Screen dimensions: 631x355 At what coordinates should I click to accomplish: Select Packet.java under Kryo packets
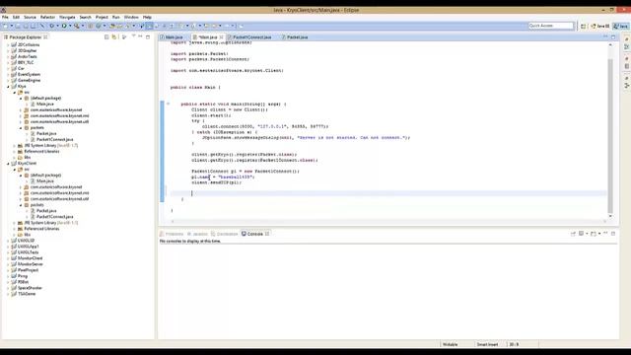46,134
